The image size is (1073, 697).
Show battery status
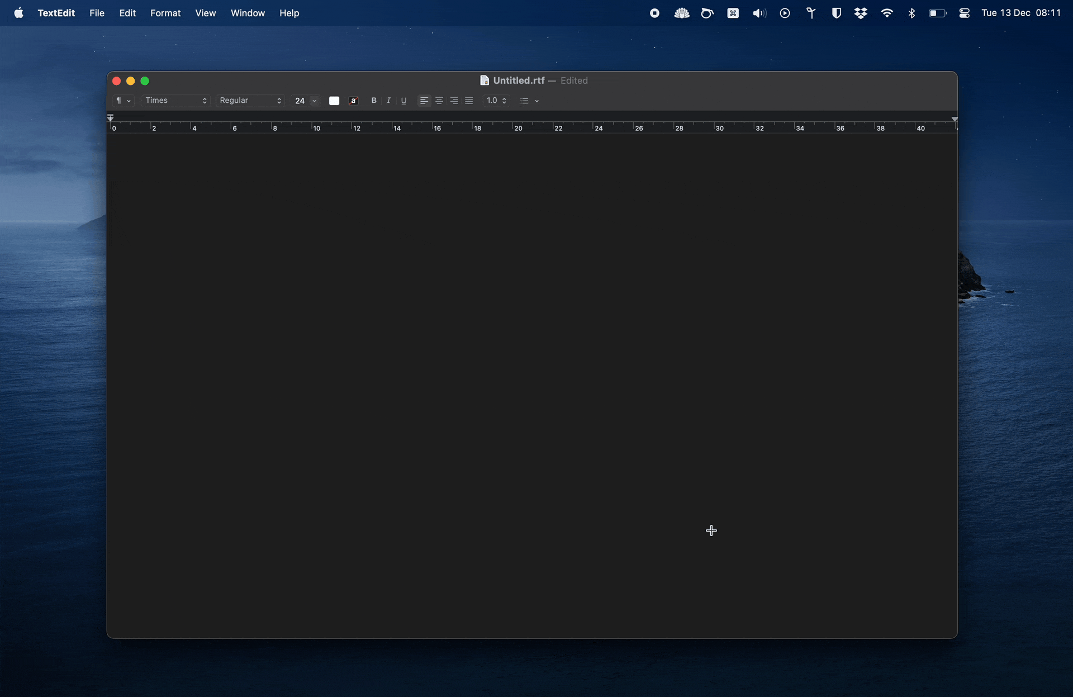click(937, 13)
